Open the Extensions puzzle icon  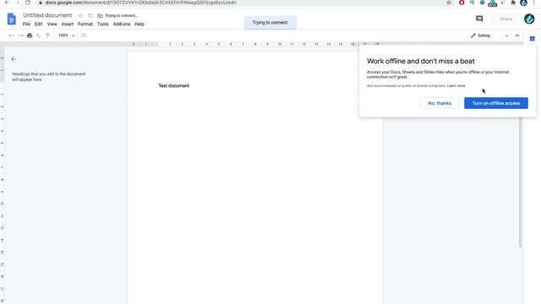coord(513,3)
